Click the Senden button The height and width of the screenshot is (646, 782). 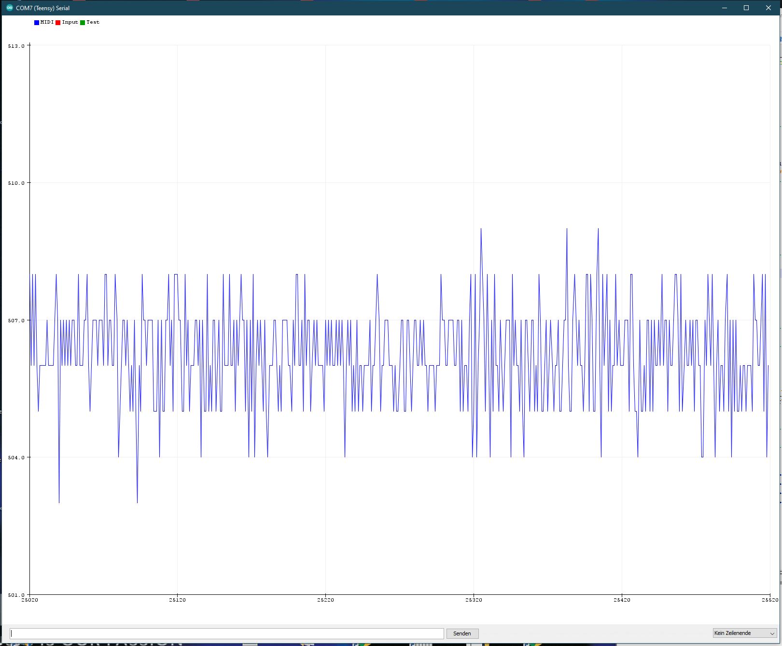point(462,633)
